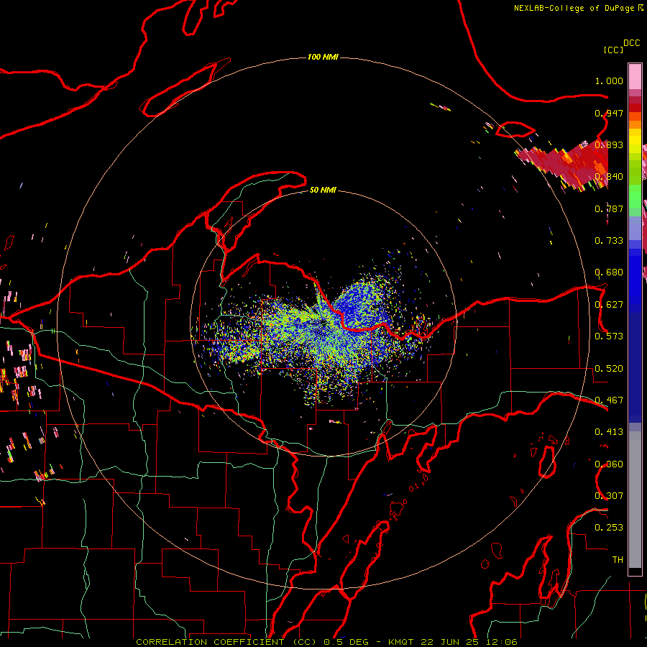Click the 0.840 legend value
Image resolution: width=647 pixels, height=647 pixels.
pos(609,177)
